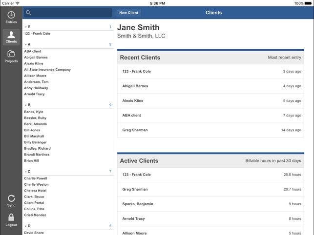The height and width of the screenshot is (235, 314).
Task: Select the Clients person icon
Action: (x=11, y=35)
